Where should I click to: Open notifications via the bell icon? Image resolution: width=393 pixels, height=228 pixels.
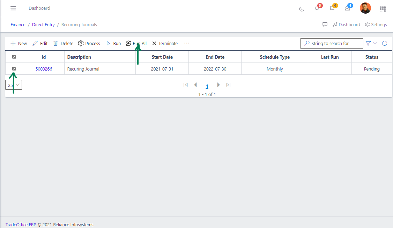(317, 8)
